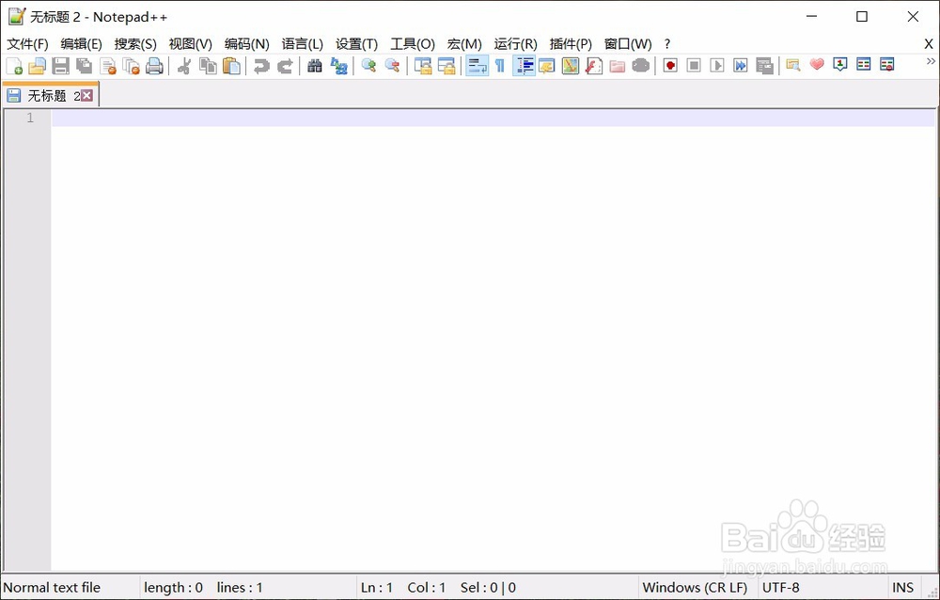Toggle the Word Wrap toolbar button
The width and height of the screenshot is (940, 600).
478,66
